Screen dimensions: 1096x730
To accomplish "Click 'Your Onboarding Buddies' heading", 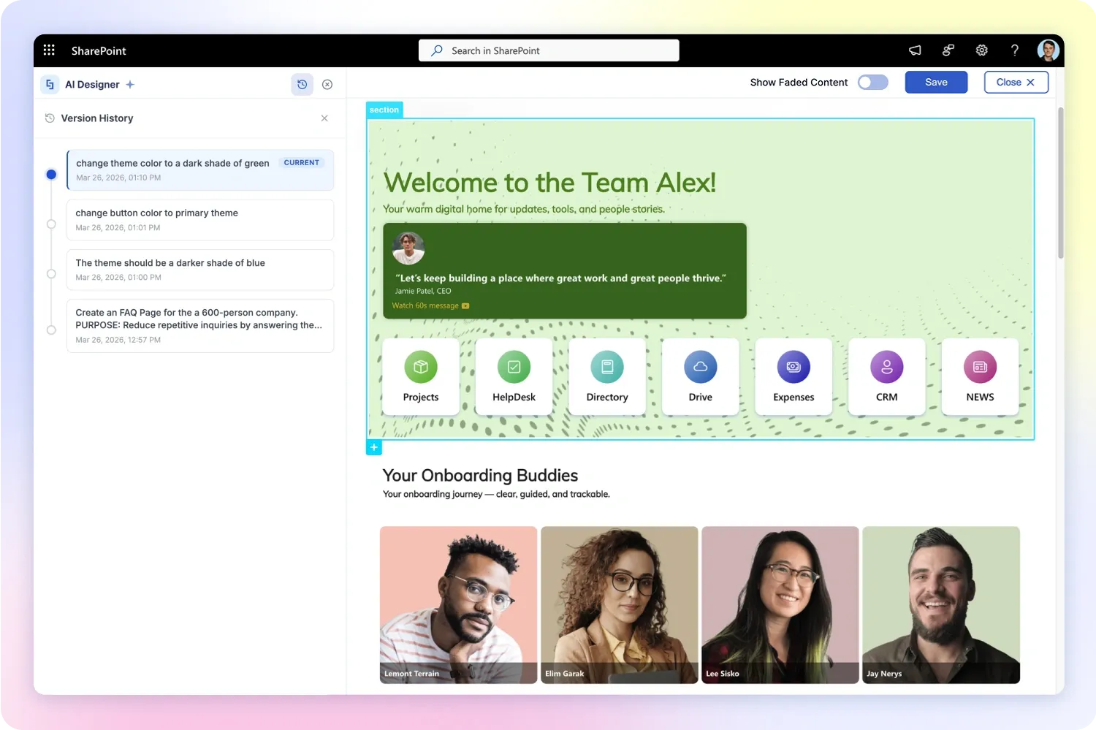I will tap(480, 476).
